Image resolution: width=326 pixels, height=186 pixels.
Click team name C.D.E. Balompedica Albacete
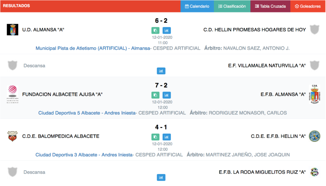(61, 136)
